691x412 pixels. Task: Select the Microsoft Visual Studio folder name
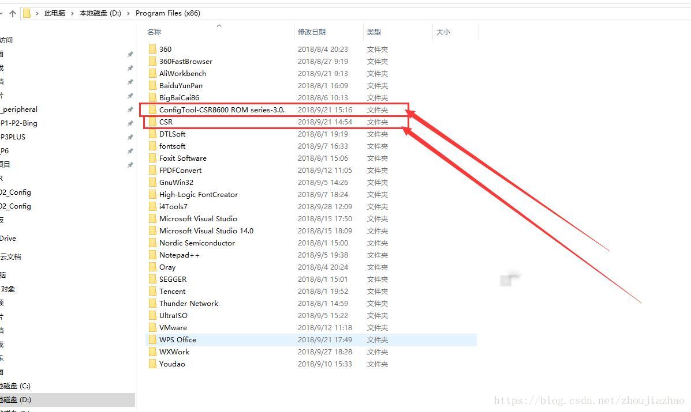click(198, 218)
